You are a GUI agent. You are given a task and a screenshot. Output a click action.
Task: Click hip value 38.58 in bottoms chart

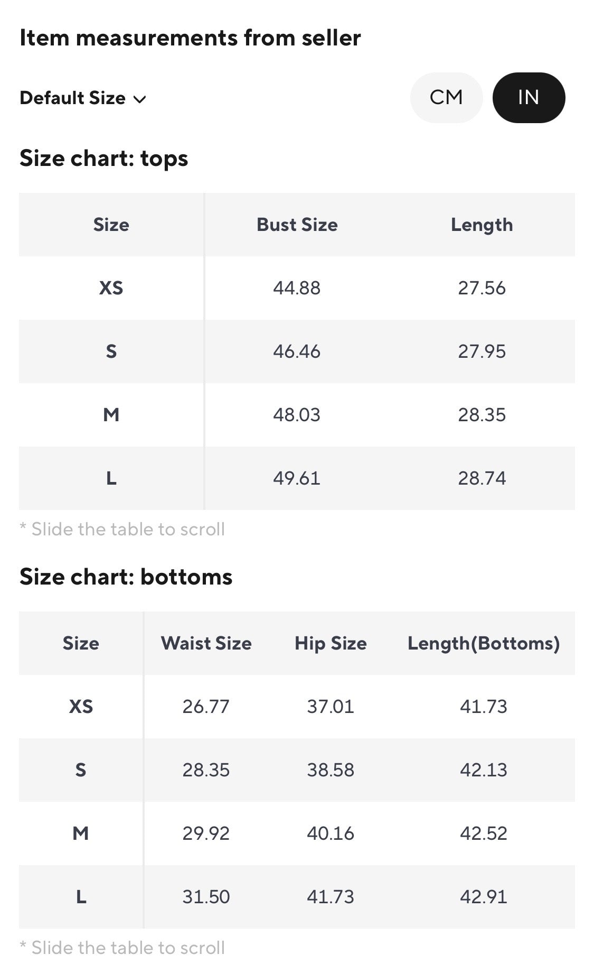click(331, 770)
